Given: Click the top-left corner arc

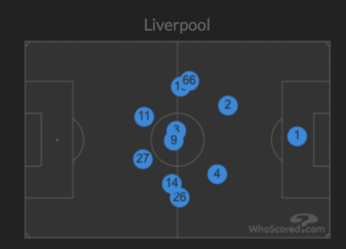Looking at the screenshot, I should pyautogui.click(x=27, y=44).
